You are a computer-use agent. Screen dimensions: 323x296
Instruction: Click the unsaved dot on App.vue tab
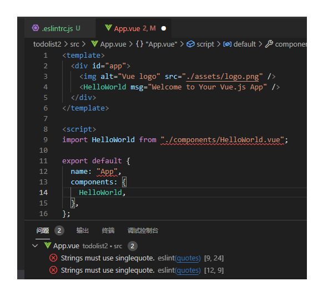[x=164, y=28]
